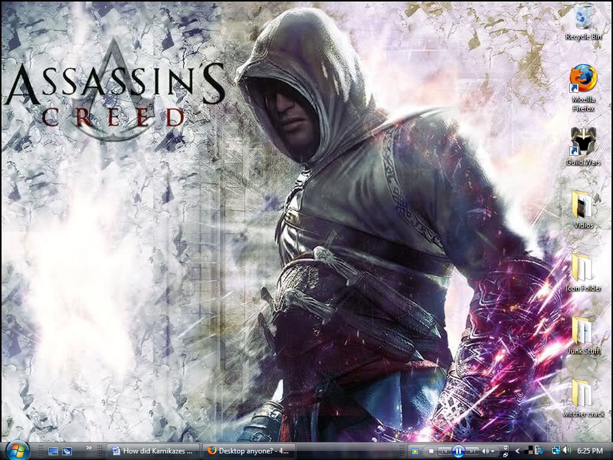Viewport: 613px width, 460px height.
Task: Pause playback in the Media Player toolbar
Action: tap(458, 452)
